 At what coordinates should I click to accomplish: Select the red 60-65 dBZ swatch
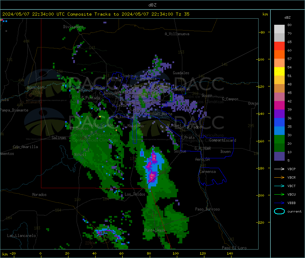[x=279, y=46]
